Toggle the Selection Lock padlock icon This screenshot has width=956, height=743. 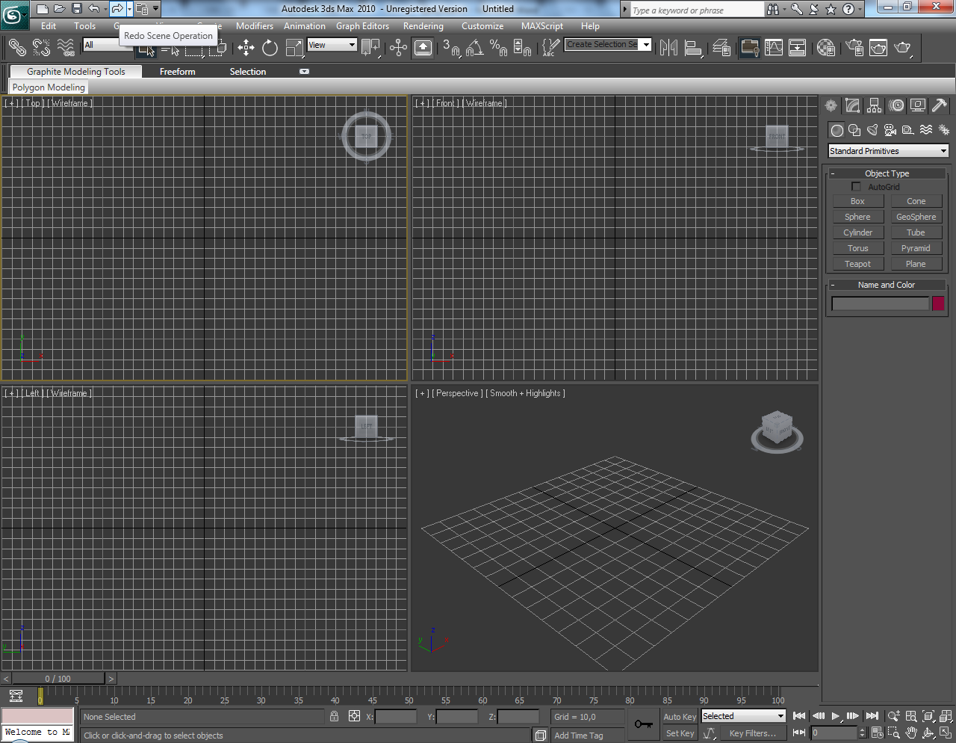click(x=334, y=716)
